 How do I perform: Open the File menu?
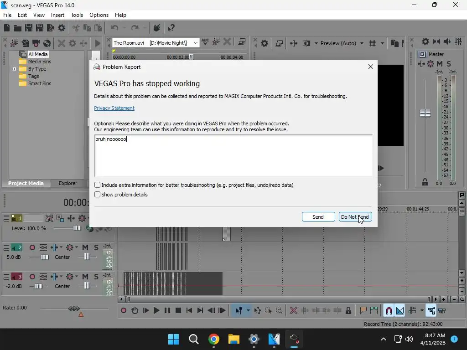click(x=7, y=15)
